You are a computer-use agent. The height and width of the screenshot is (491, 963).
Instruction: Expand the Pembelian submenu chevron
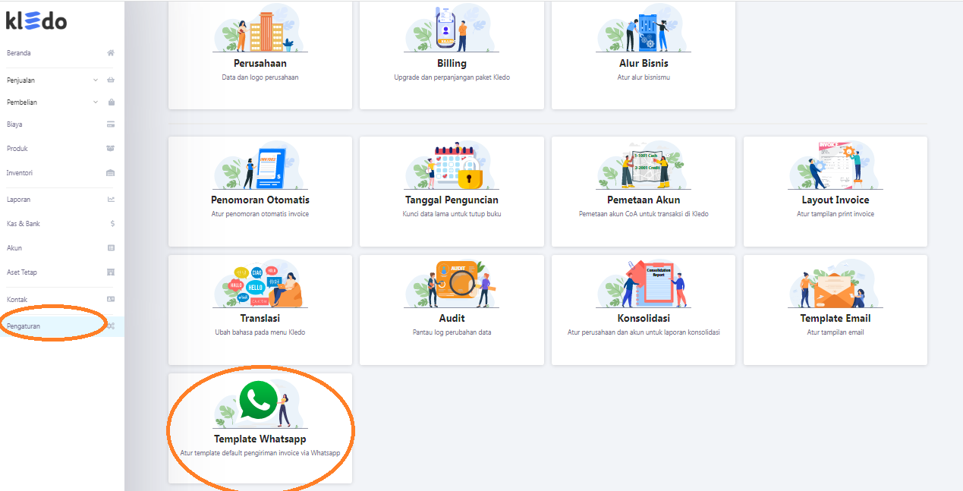tap(96, 102)
